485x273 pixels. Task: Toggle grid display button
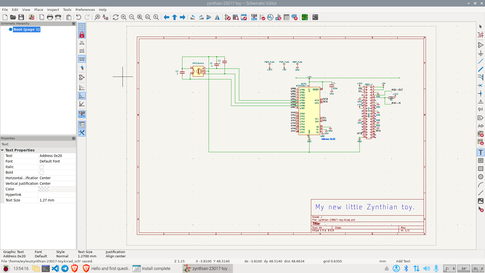[x=82, y=26]
